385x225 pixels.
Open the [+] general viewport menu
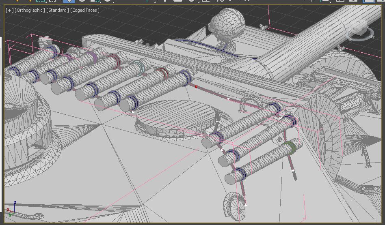tap(9, 10)
